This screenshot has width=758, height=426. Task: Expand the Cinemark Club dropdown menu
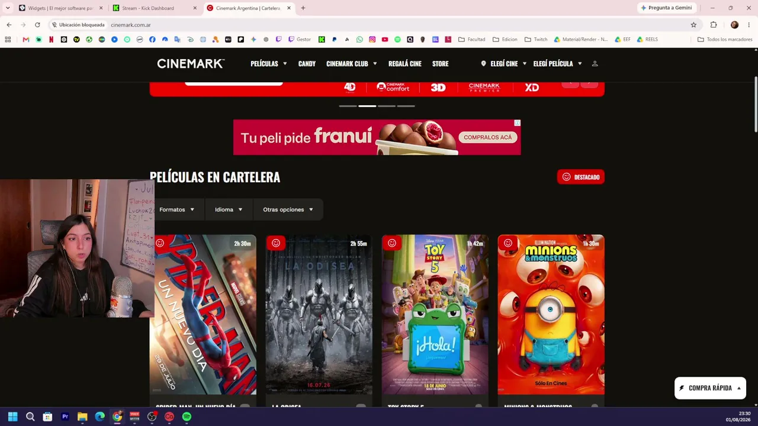pos(352,63)
